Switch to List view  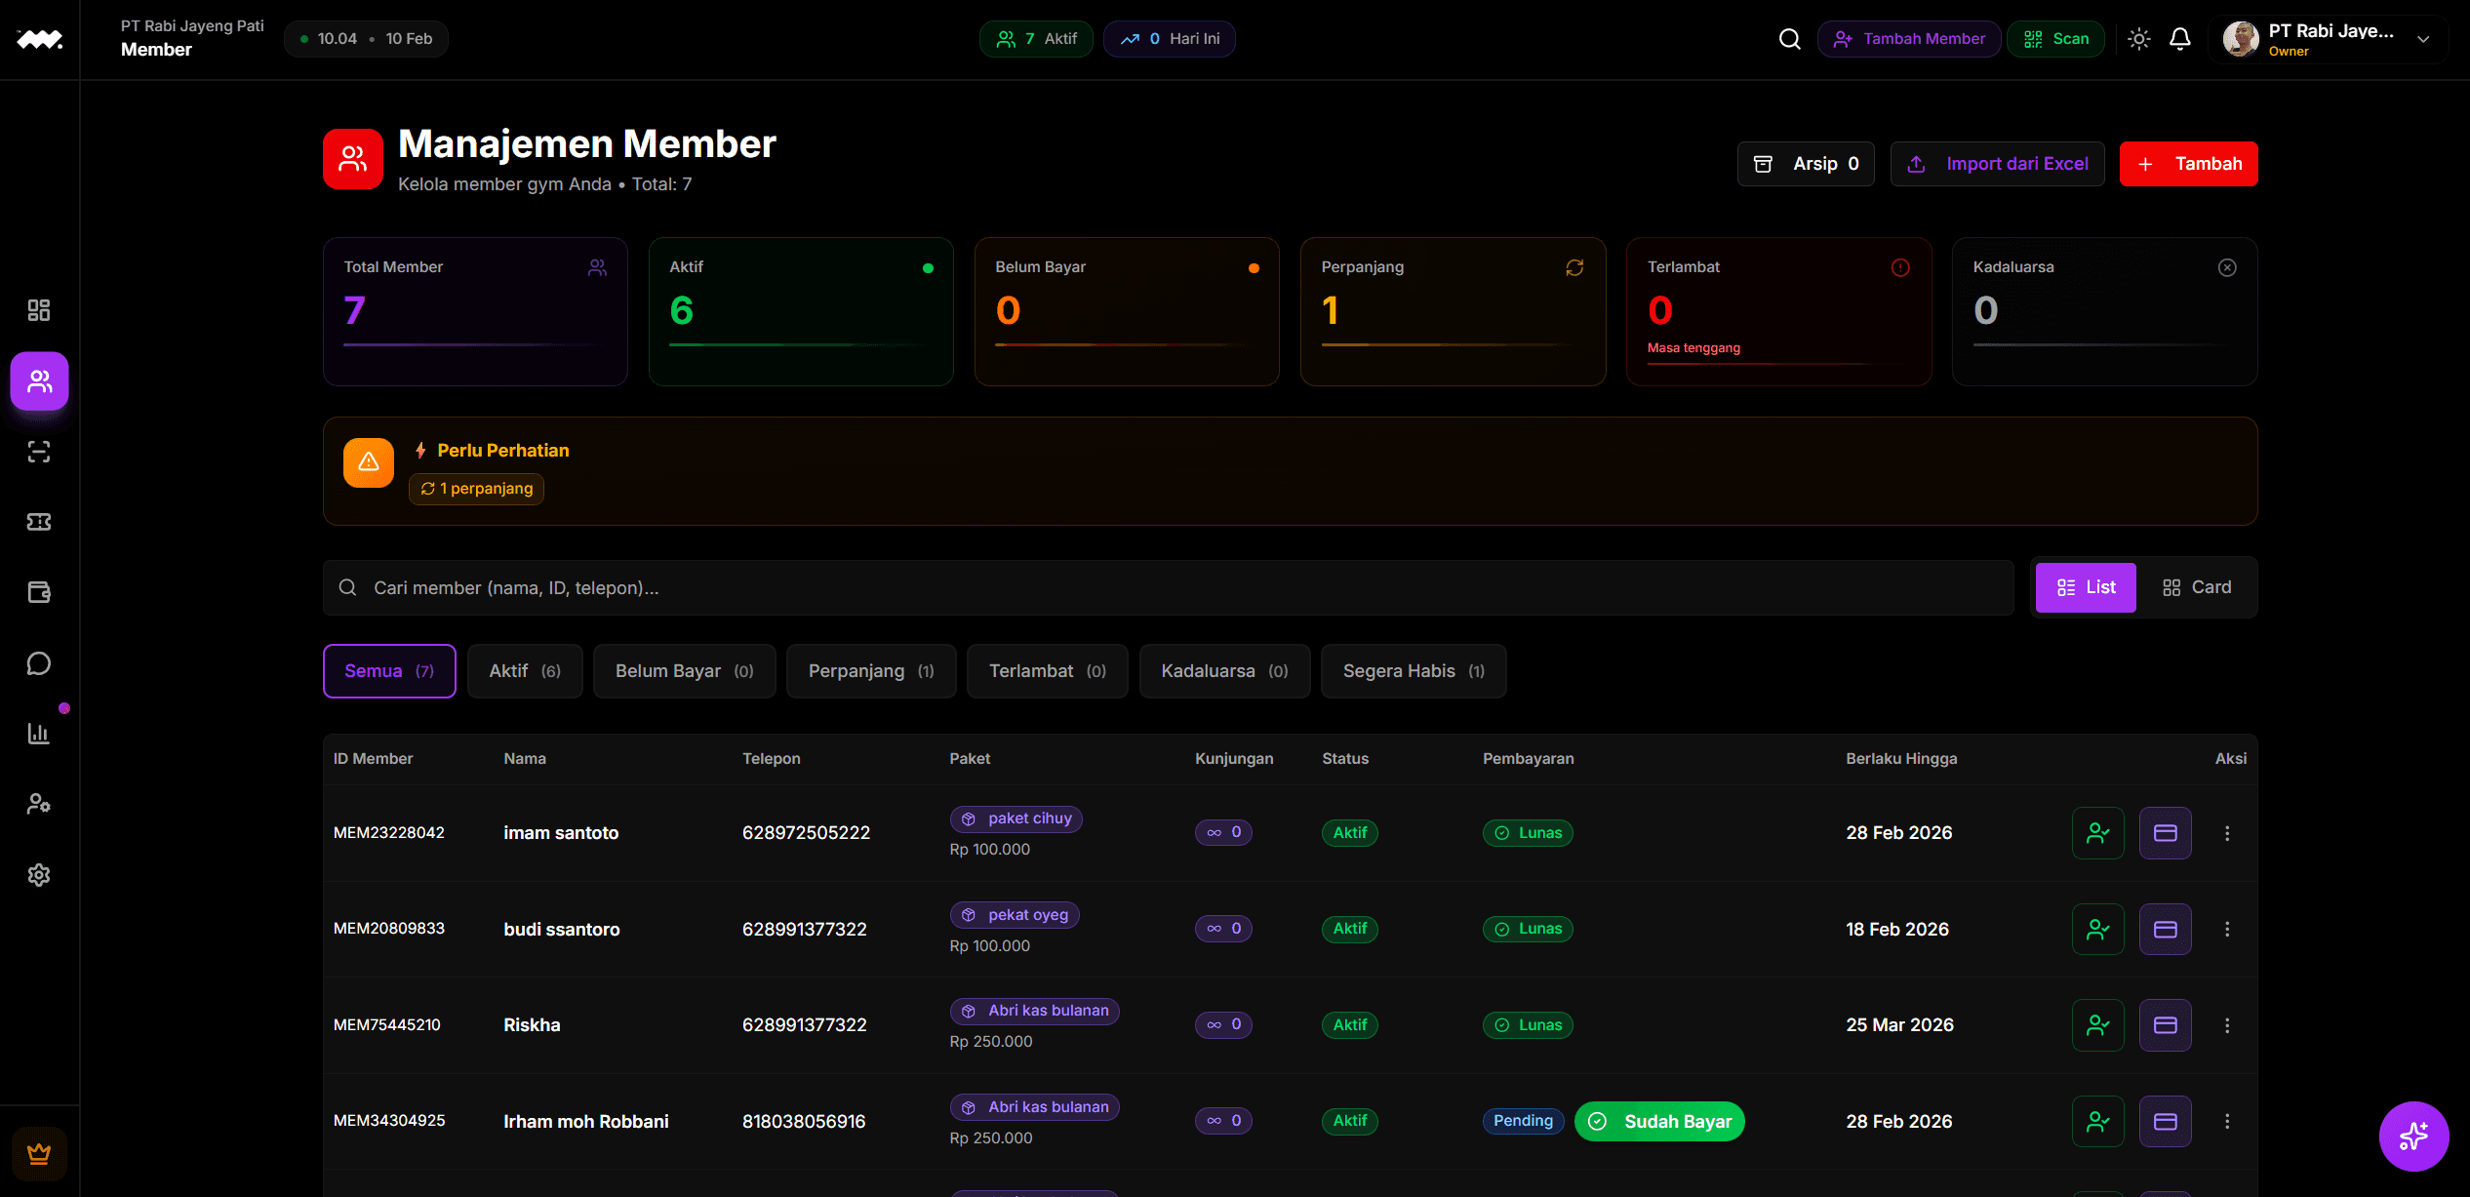tap(2086, 587)
